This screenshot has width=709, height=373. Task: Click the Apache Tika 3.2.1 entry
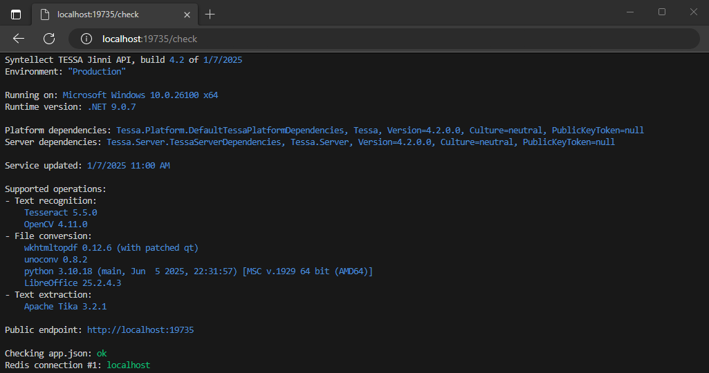[x=65, y=307]
